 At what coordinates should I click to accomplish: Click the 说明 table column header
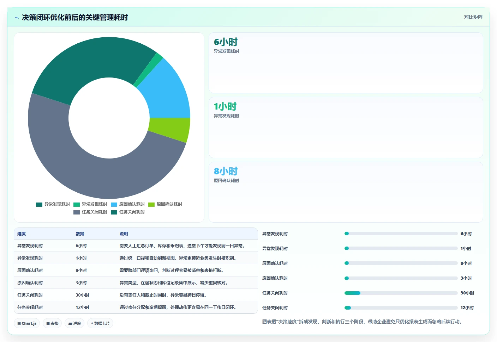(x=124, y=234)
